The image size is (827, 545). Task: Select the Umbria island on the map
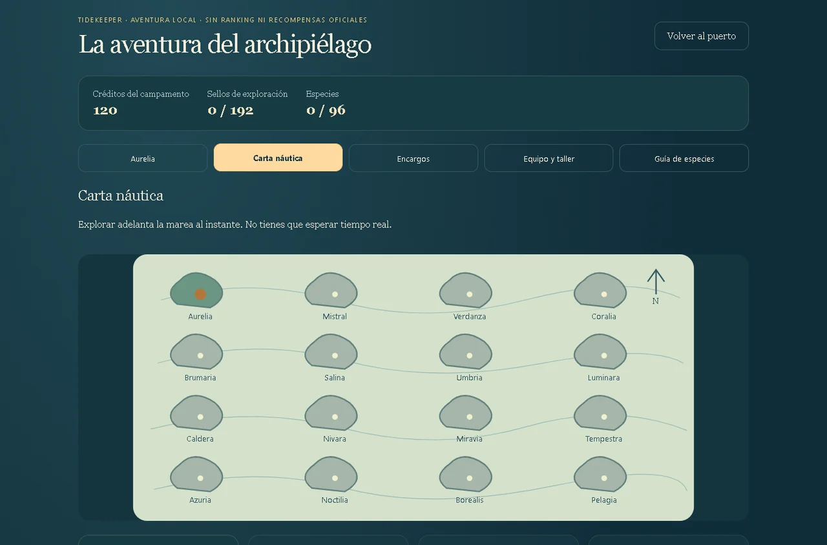pyautogui.click(x=465, y=352)
